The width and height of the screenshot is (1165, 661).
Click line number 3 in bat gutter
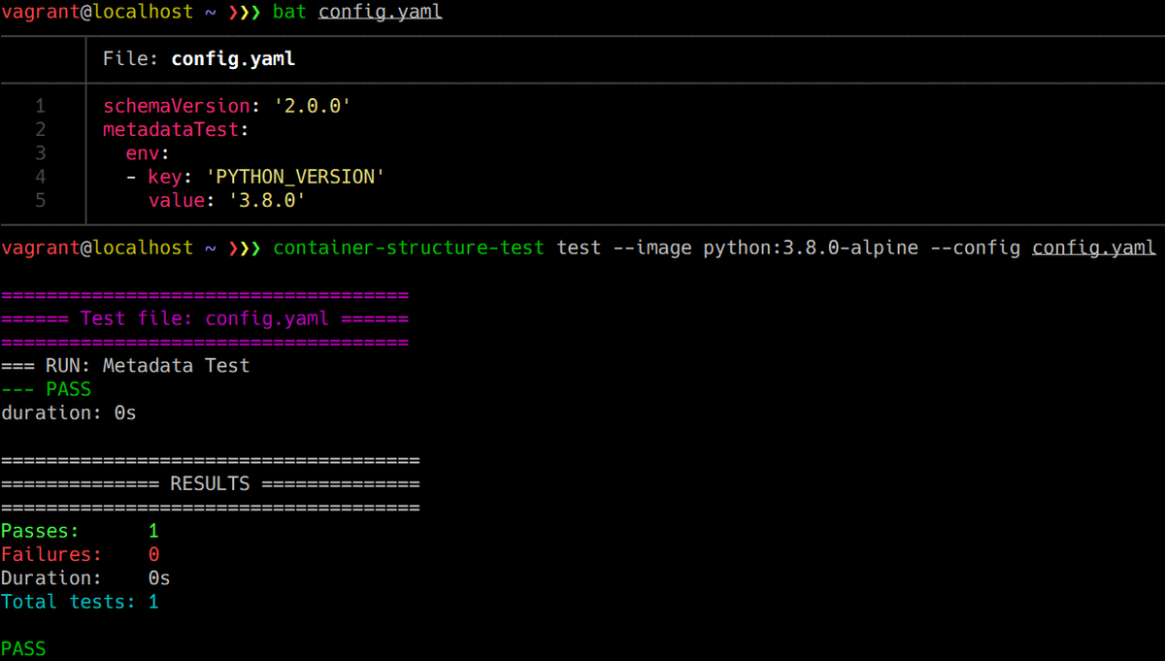40,152
